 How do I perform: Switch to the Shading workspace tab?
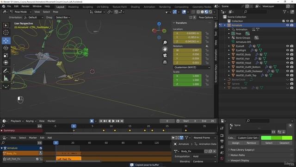coord(135,7)
